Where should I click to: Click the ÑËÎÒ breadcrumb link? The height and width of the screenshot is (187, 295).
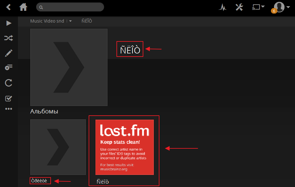(87, 21)
